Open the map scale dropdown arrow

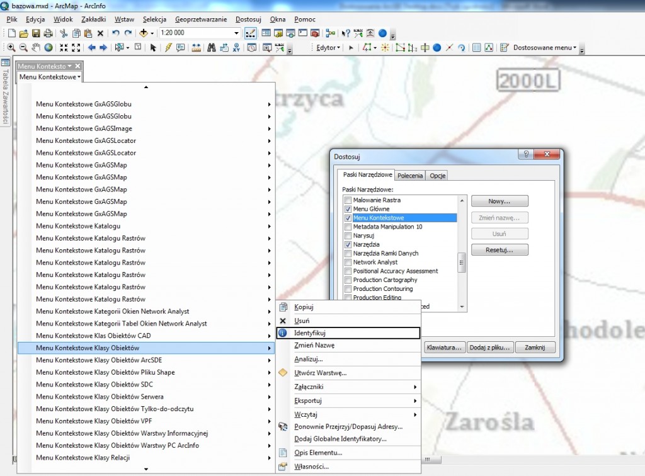[237, 33]
